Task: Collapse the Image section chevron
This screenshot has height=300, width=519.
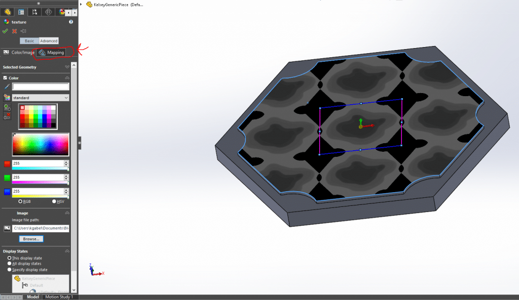Action: pos(67,213)
